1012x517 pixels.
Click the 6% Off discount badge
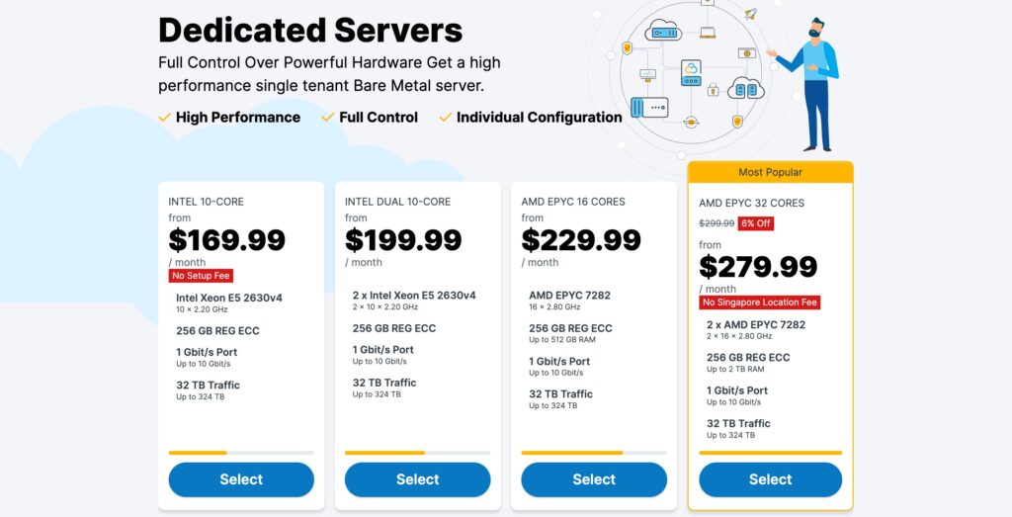point(755,223)
